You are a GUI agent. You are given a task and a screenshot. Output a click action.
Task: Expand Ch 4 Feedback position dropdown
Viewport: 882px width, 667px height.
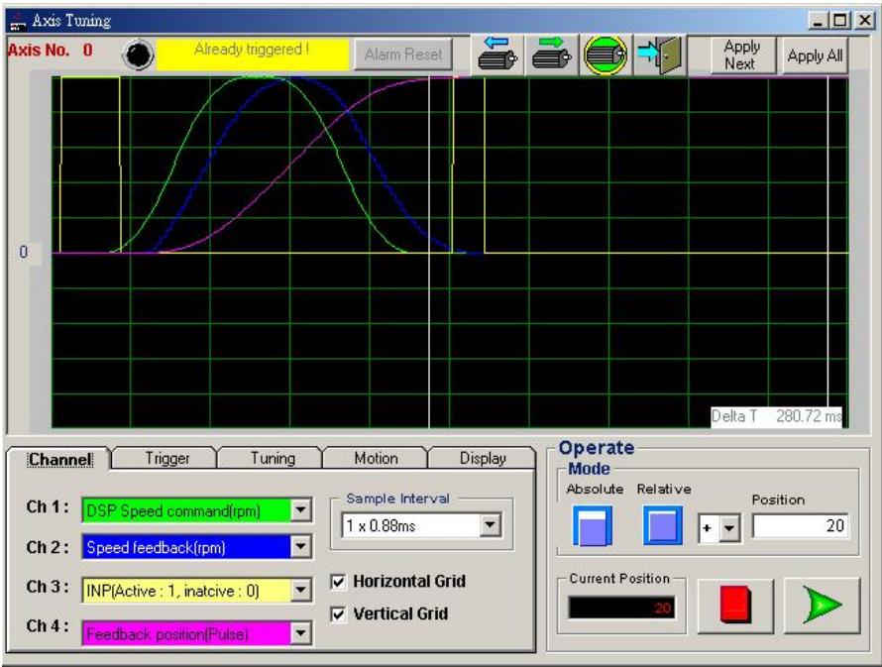301,634
